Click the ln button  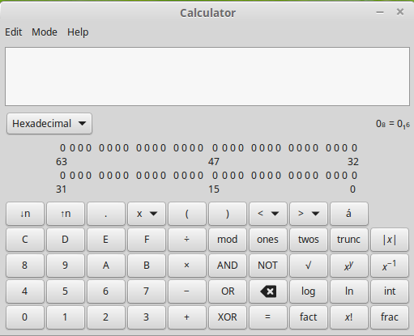349,291
